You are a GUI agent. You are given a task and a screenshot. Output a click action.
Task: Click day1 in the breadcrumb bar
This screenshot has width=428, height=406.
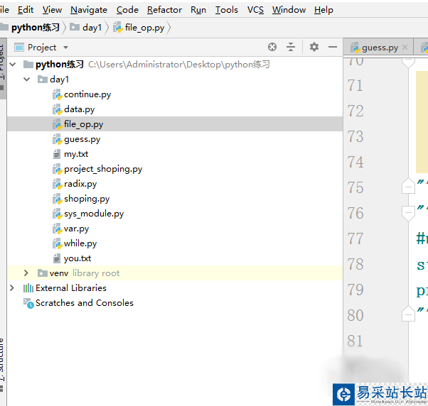92,28
